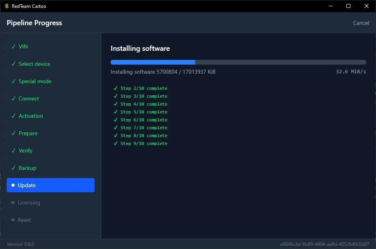Open the Verify step
Screen dimensions: 376x249
tap(50, 151)
